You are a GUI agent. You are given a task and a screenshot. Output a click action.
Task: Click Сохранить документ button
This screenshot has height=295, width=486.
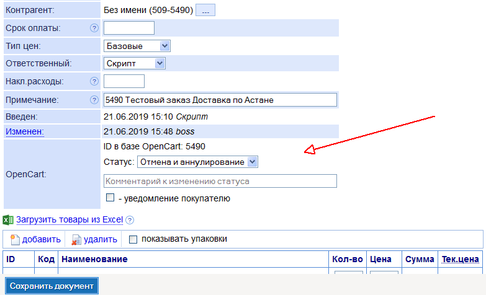click(52, 286)
